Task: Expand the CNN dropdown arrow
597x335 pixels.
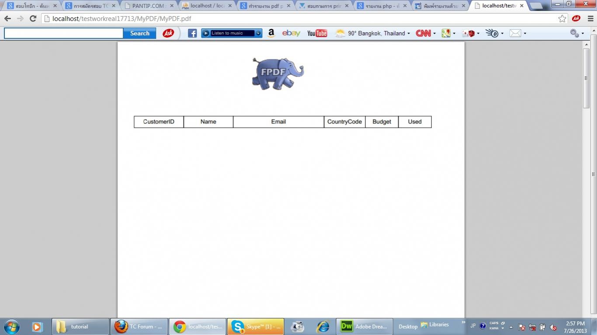Action: [434, 34]
